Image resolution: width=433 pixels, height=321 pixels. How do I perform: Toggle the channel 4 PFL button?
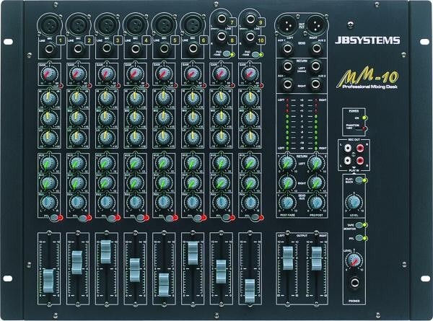pyautogui.click(x=141, y=218)
